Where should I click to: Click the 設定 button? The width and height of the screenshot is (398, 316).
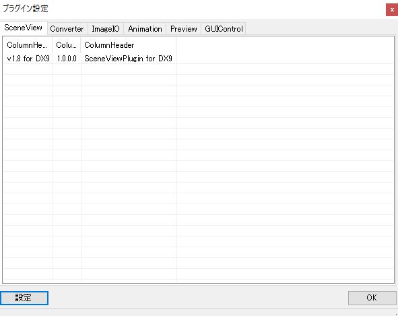[x=24, y=298]
